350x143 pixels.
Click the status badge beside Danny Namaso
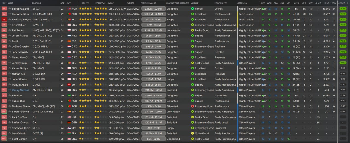4,90
